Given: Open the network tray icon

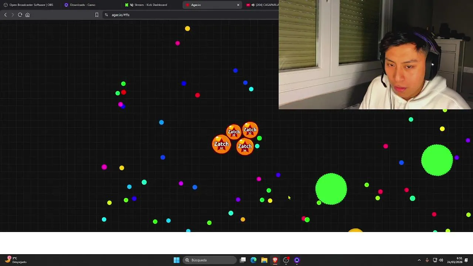Looking at the screenshot, I should point(435,260).
